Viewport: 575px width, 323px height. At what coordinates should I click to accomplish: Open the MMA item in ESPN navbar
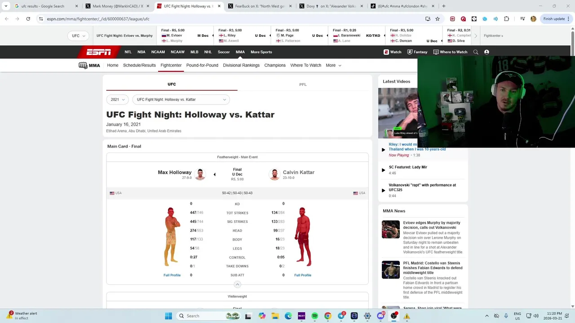(240, 52)
